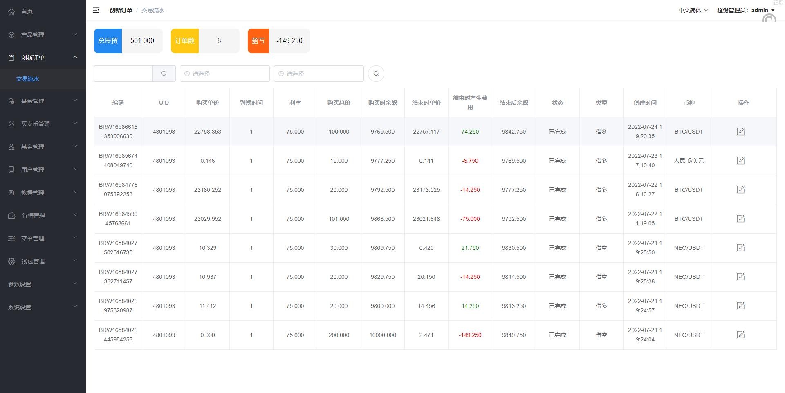Click the home icon next to 首页

[x=11, y=11]
